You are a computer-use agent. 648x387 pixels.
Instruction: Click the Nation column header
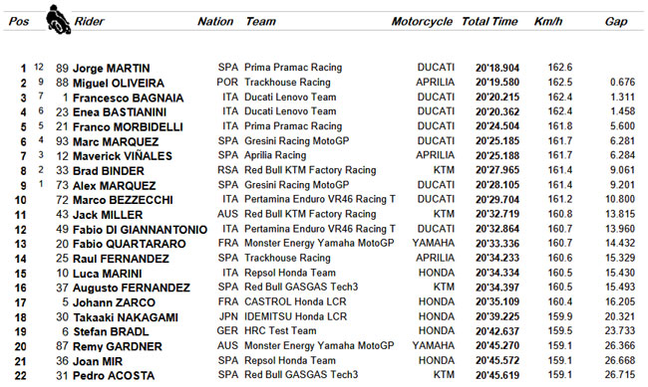click(215, 22)
